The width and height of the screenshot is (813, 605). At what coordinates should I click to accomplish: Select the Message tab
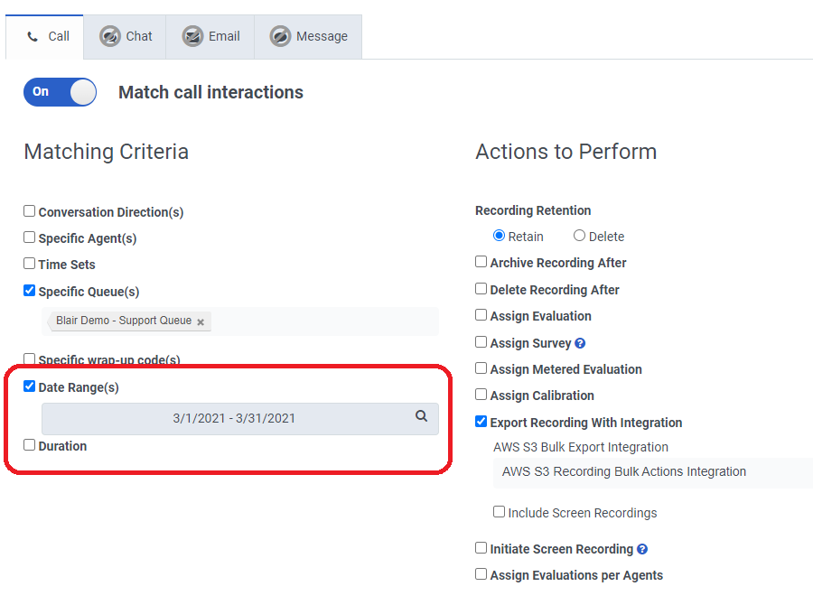point(308,37)
